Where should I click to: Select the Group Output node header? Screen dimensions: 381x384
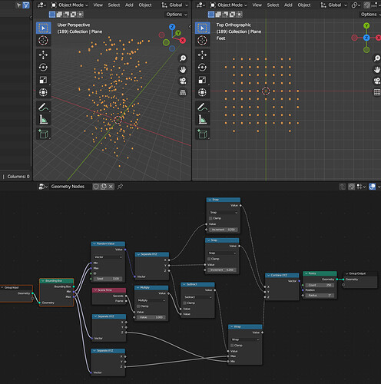coord(360,273)
